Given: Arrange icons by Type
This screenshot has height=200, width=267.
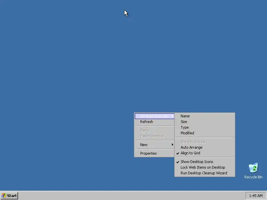Looking at the screenshot, I should pyautogui.click(x=205, y=127).
